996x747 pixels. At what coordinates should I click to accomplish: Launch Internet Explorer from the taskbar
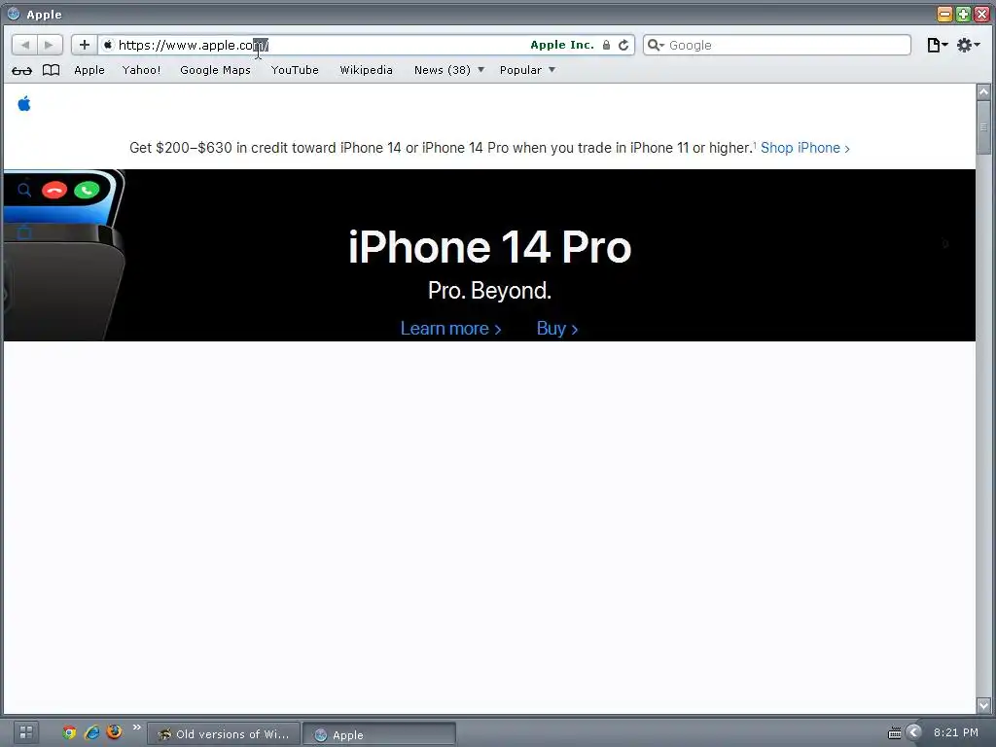[x=92, y=732]
